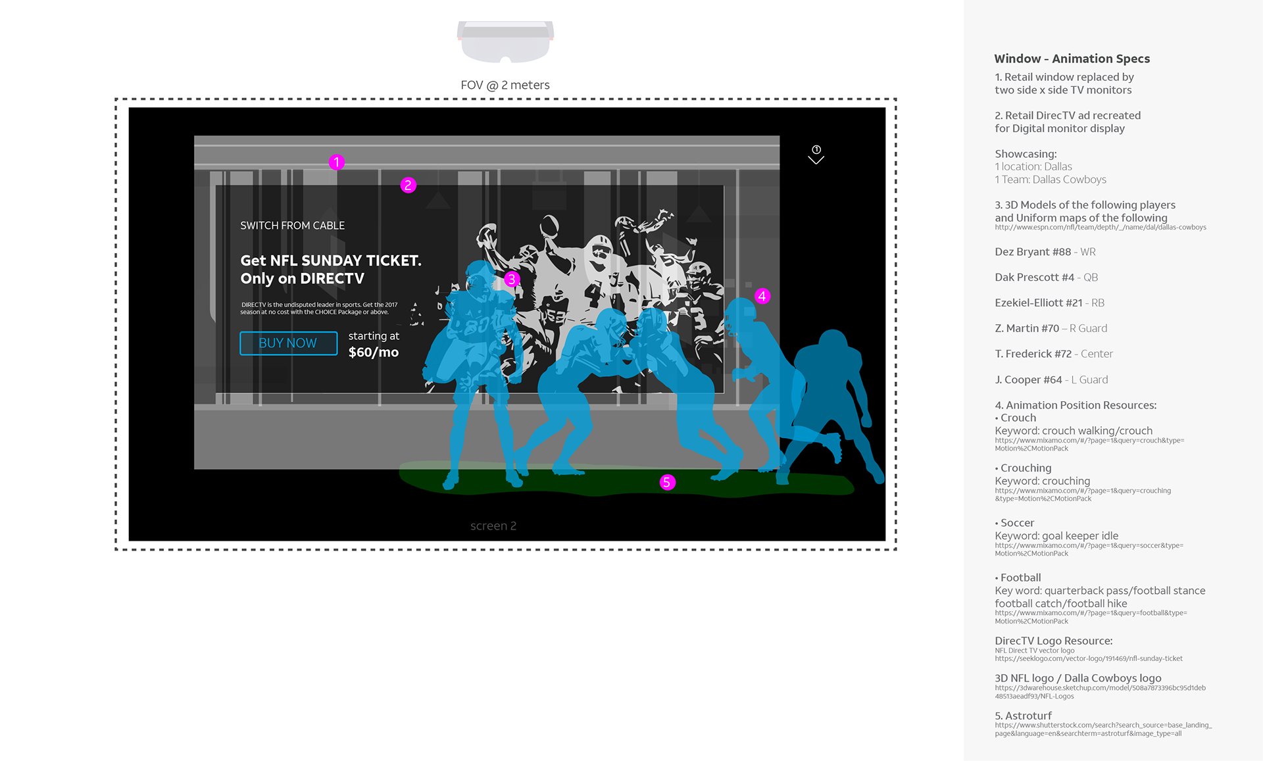Click the '5. Astroturf' heading

[1023, 716]
